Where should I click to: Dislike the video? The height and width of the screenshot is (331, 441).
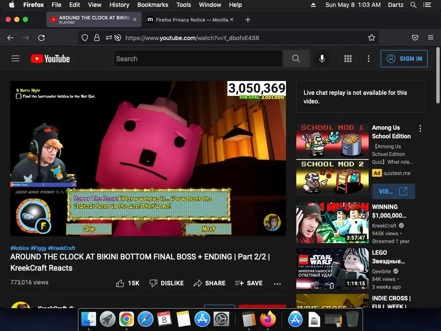[167, 283]
